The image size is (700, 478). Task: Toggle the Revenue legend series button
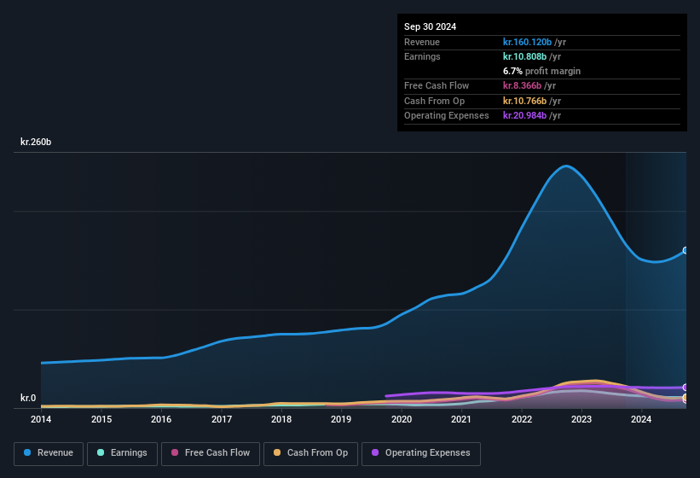49,453
